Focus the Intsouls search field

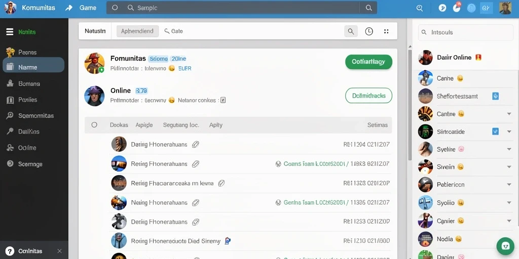click(465, 32)
